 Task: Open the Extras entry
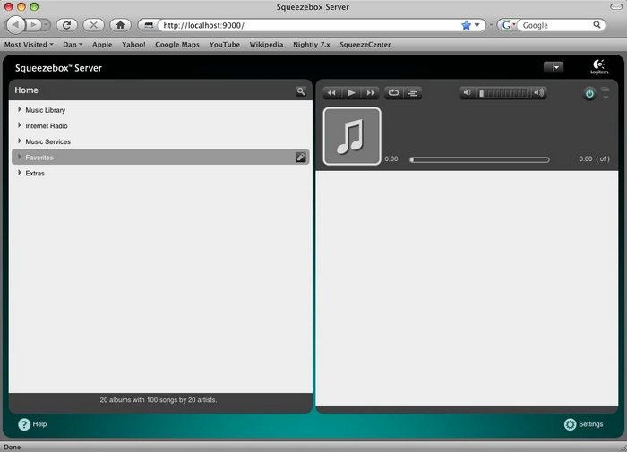[35, 173]
